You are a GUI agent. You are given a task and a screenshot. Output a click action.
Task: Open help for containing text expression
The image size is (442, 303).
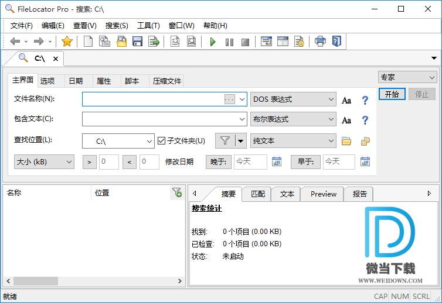(365, 120)
